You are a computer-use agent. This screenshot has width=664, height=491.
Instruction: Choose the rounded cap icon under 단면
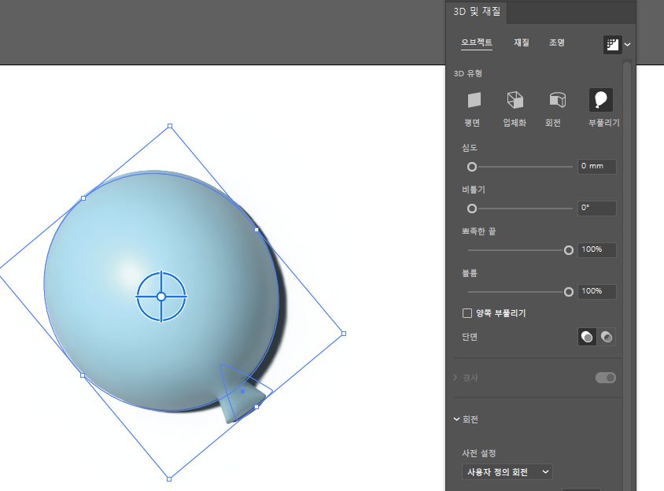[x=607, y=336]
